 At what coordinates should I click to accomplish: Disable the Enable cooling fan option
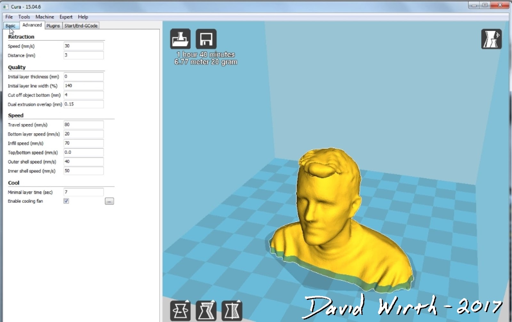[66, 201]
